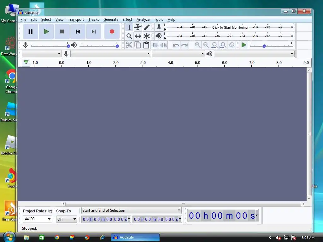
Task: Open the playback device dropdown
Action: (254, 54)
